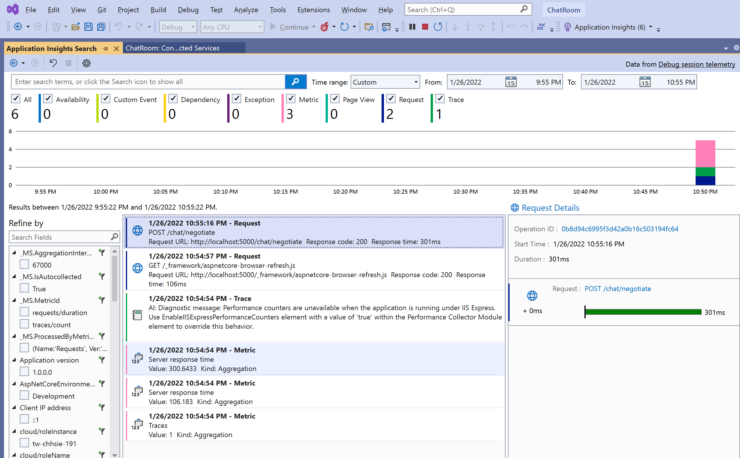This screenshot has width=740, height=458.
Task: Click the red Stop Debugging icon
Action: coord(425,27)
